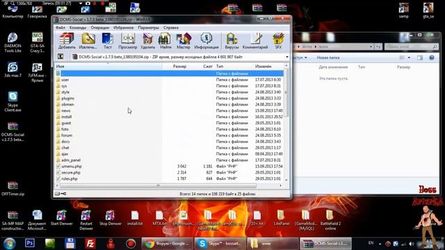The width and height of the screenshot is (445, 250).
Task: Click the Explorer help question-mark icon
Action: click(x=432, y=58)
